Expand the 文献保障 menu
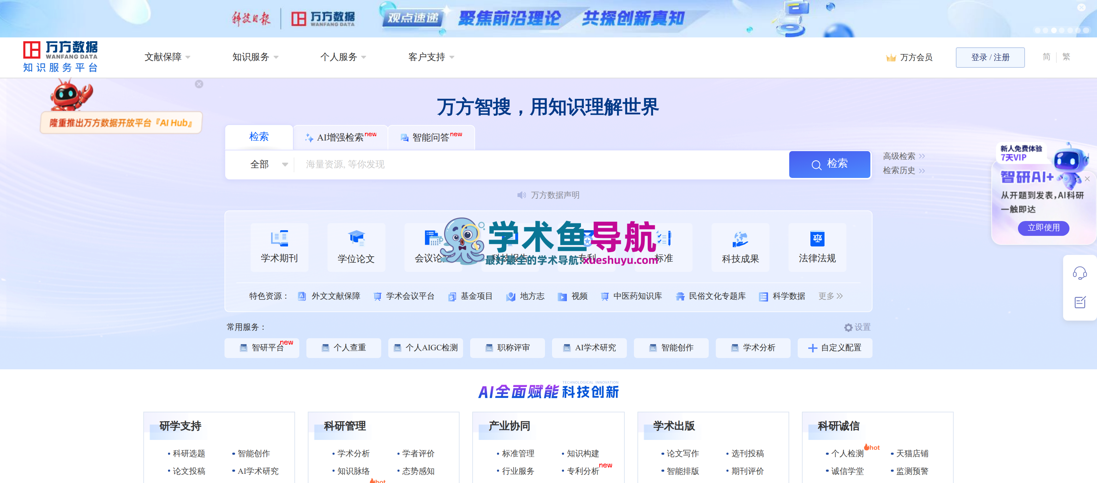The height and width of the screenshot is (483, 1097). (x=167, y=57)
